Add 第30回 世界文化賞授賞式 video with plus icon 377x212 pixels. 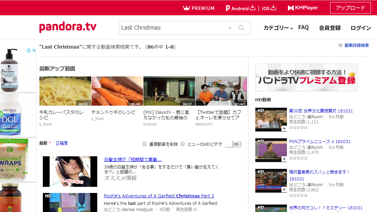[284, 129]
